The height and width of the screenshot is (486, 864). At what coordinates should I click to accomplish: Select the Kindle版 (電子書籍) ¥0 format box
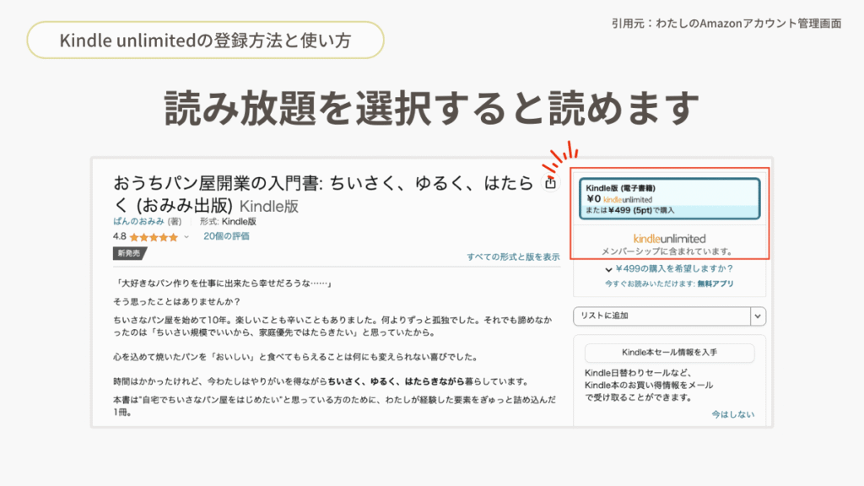point(669,198)
